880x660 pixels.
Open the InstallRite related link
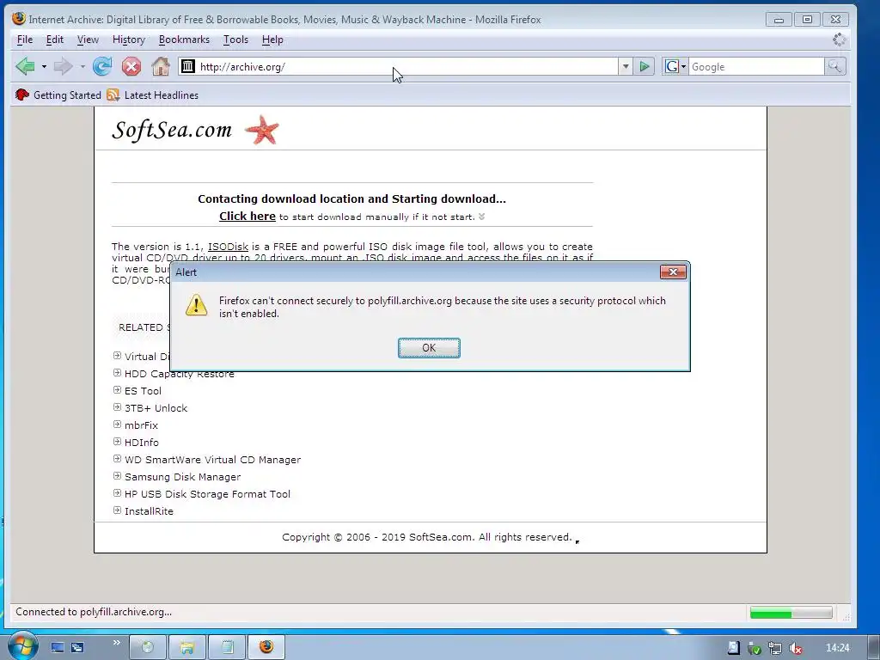tap(149, 511)
